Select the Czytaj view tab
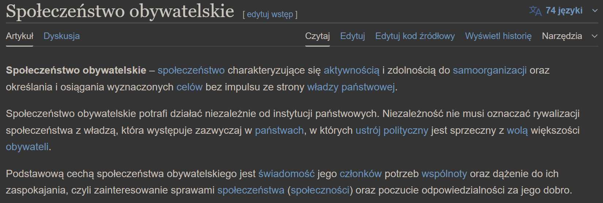The width and height of the screenshot is (603, 203). (317, 36)
